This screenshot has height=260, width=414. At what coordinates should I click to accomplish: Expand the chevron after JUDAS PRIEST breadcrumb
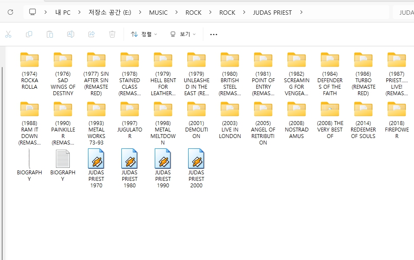tap(301, 13)
